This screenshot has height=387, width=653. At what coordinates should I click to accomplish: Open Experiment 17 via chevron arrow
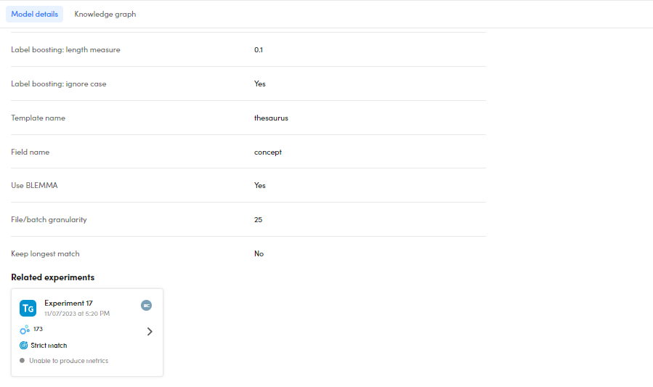pyautogui.click(x=150, y=332)
